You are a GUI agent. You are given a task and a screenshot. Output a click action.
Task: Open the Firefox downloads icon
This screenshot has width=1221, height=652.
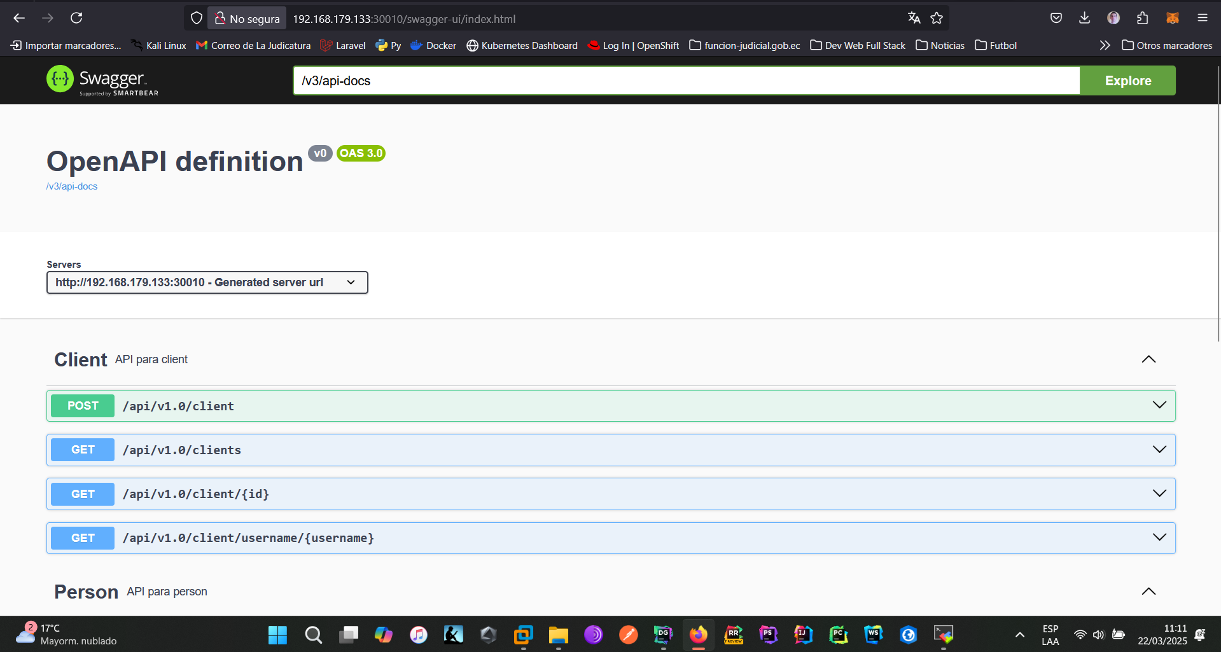pos(1085,18)
